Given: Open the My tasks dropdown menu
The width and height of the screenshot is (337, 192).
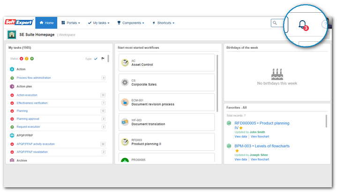Looking at the screenshot, I should (98, 23).
